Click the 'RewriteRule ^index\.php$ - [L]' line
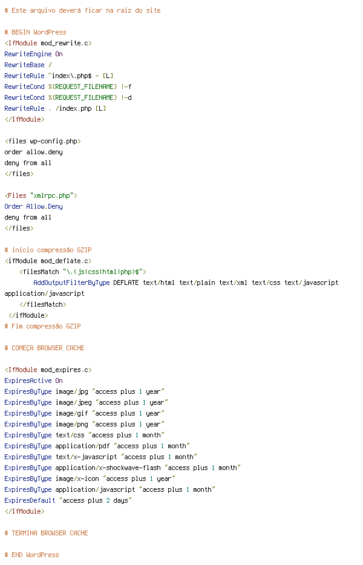The height and width of the screenshot is (565, 363). (x=59, y=76)
